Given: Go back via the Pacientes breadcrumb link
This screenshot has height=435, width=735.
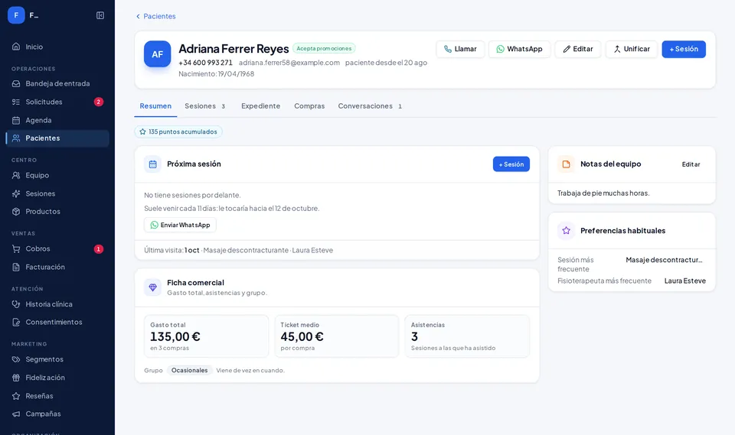Looking at the screenshot, I should click(155, 16).
